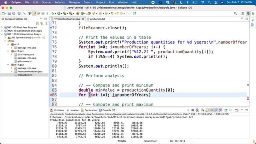Click the Wi-Fi status menu bar icon
Viewport: 256px width, 144px height.
[x=203, y=2]
